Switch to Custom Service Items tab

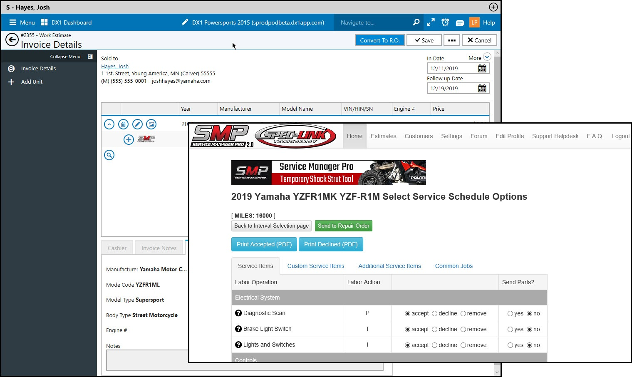316,266
